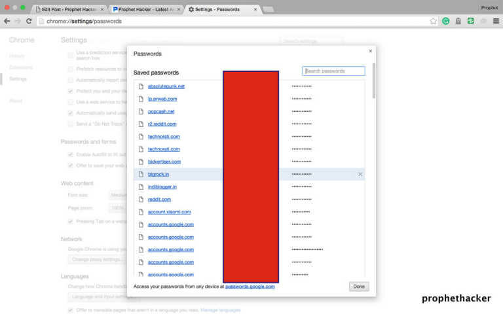Bookmark this page with the star icon
This screenshot has width=503, height=314.
[433, 21]
